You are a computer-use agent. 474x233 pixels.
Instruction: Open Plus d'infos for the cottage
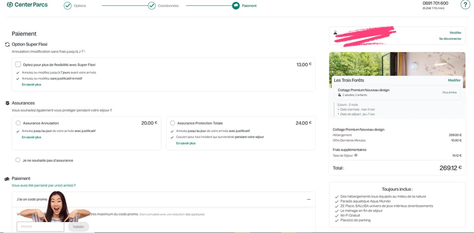(x=449, y=92)
